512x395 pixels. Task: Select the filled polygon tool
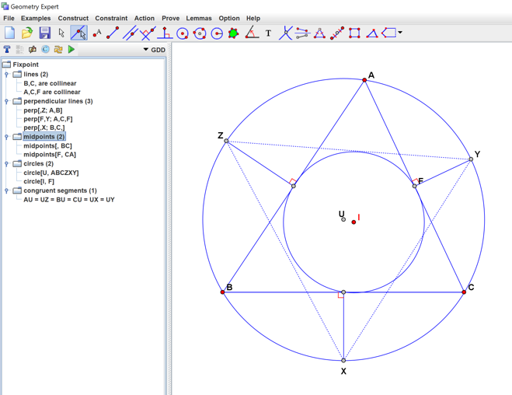point(233,33)
